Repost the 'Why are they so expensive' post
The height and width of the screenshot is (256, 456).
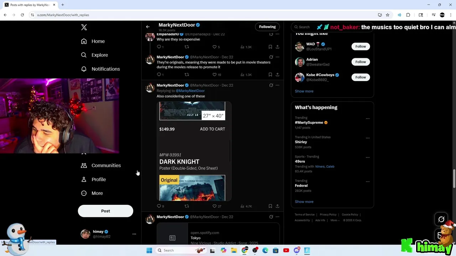tap(187, 47)
